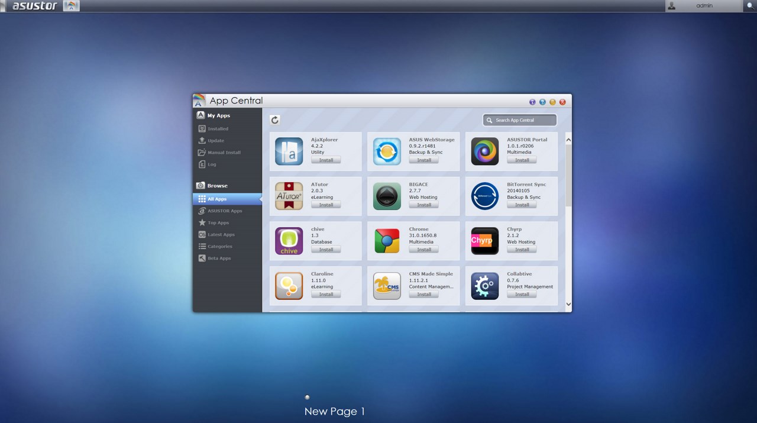The image size is (757, 423).
Task: Install Claroline
Action: coord(326,294)
